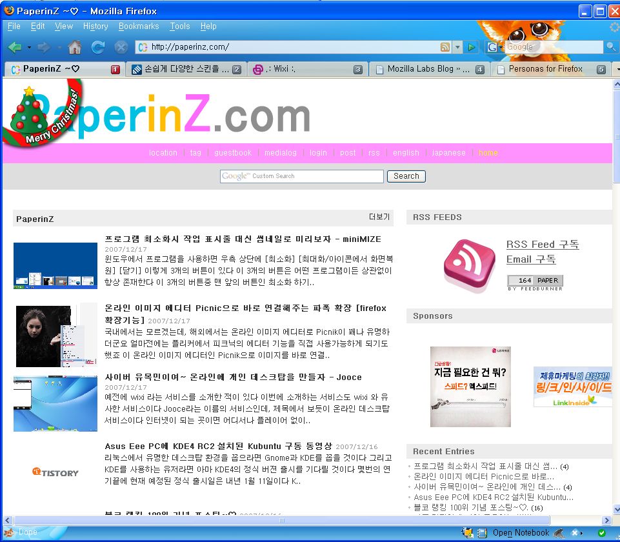Click the 지금 필요한 건 뭐 sponsor banner
The image size is (620, 542).
pyautogui.click(x=470, y=386)
